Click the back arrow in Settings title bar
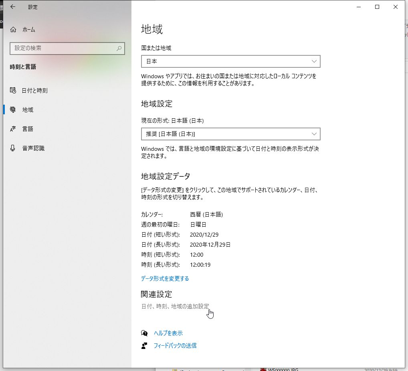Image resolution: width=408 pixels, height=371 pixels. pyautogui.click(x=13, y=7)
